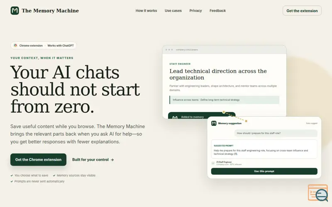Open the How it works nav item

146,11
